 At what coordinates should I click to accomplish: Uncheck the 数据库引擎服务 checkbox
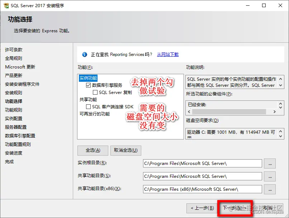point(88,85)
